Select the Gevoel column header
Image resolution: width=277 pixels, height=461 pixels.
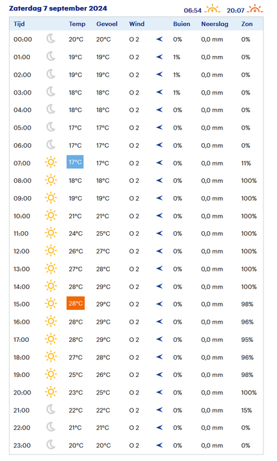click(107, 24)
